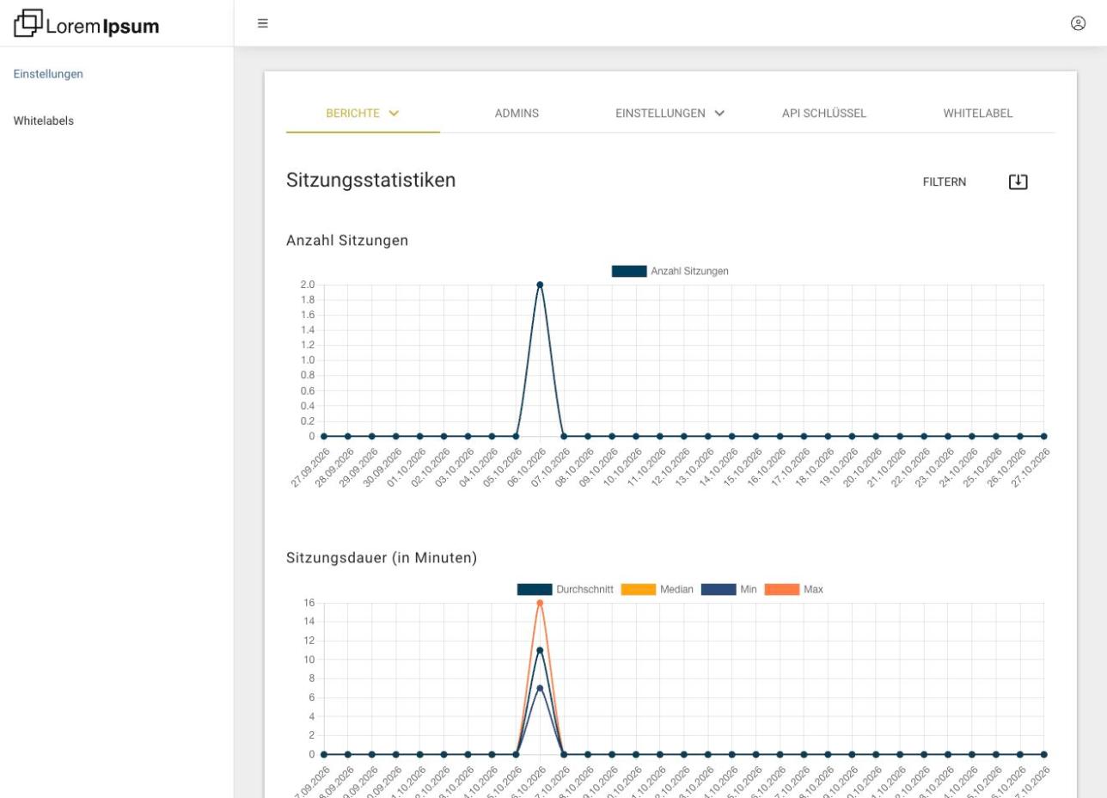Click the 06.10.2026 label under Anzahl Sitzungen
Screen dimensions: 1107x798
pos(526,469)
